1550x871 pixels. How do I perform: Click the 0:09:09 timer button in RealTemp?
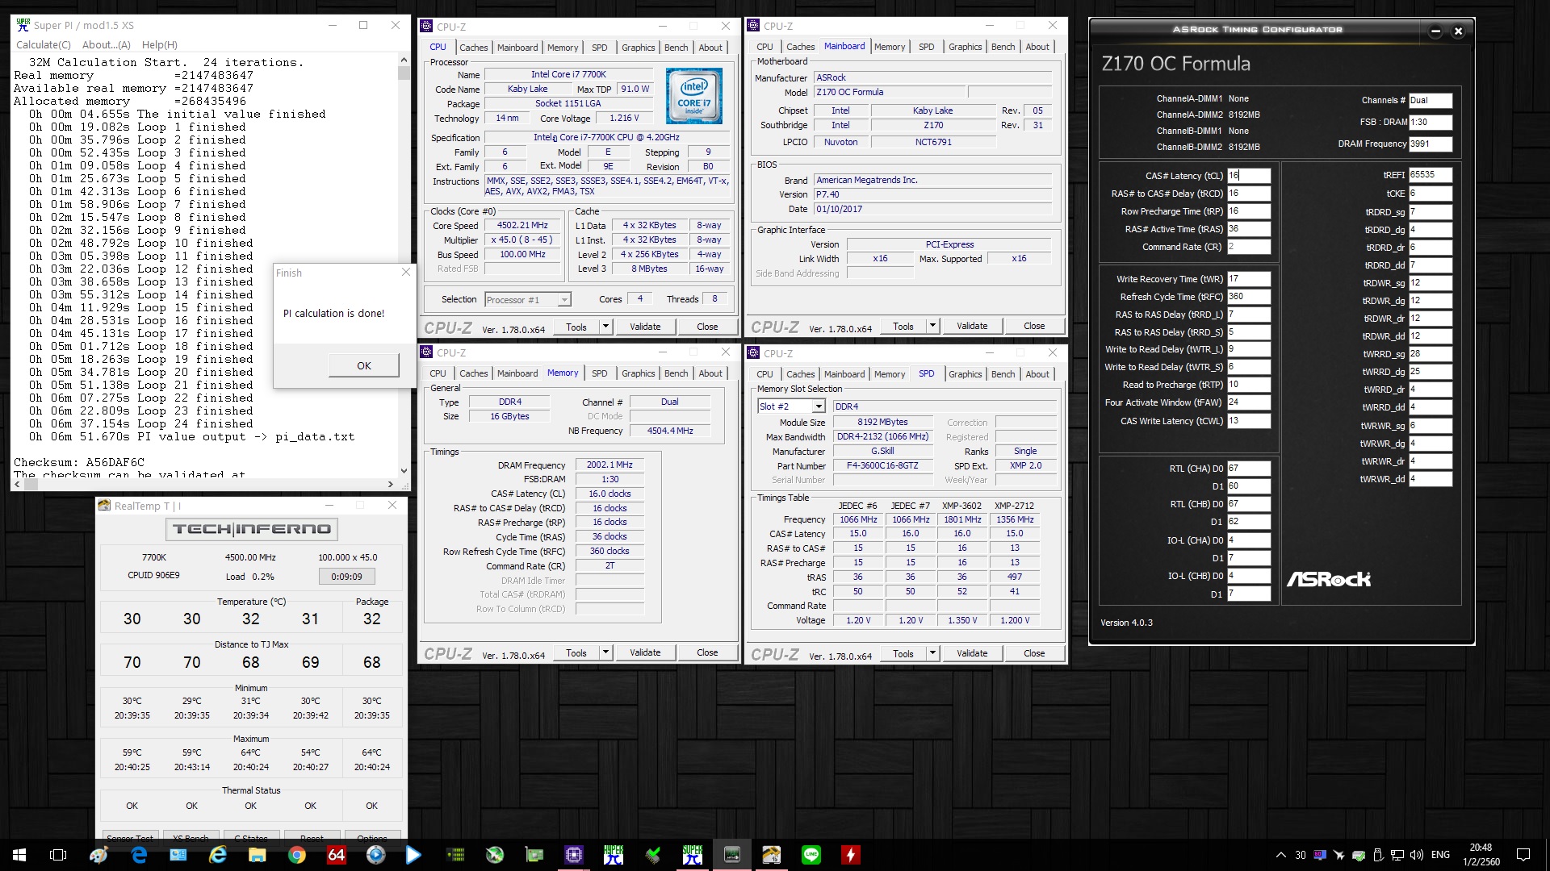point(346,577)
